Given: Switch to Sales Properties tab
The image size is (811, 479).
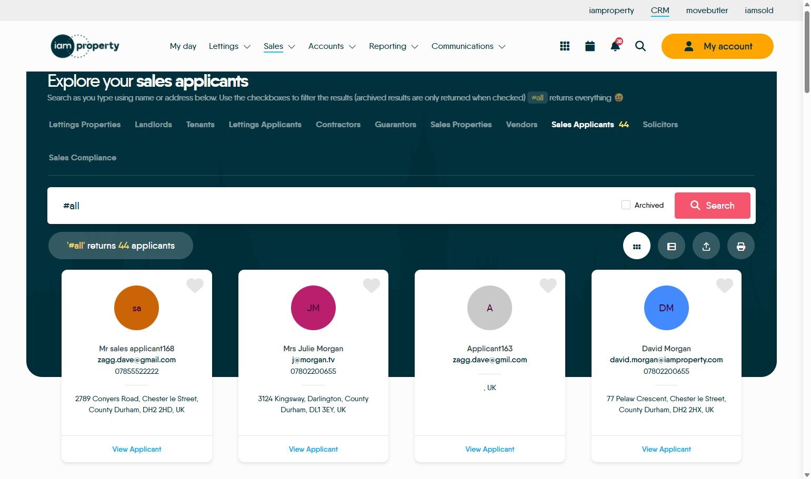Looking at the screenshot, I should click(461, 125).
